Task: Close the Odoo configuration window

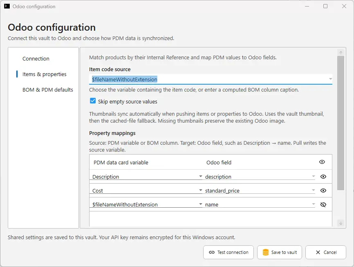Action: pyautogui.click(x=344, y=6)
